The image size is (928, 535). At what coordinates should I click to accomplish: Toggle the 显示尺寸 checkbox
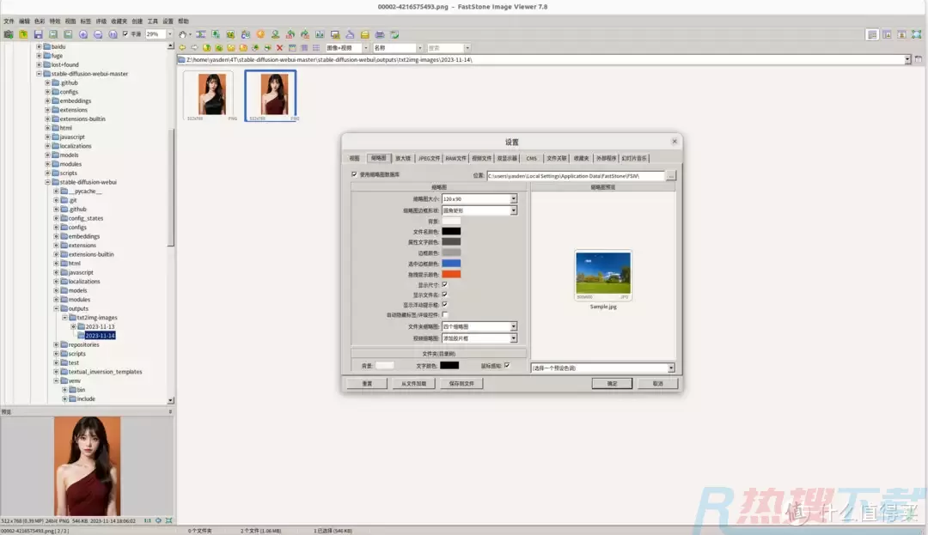(445, 284)
